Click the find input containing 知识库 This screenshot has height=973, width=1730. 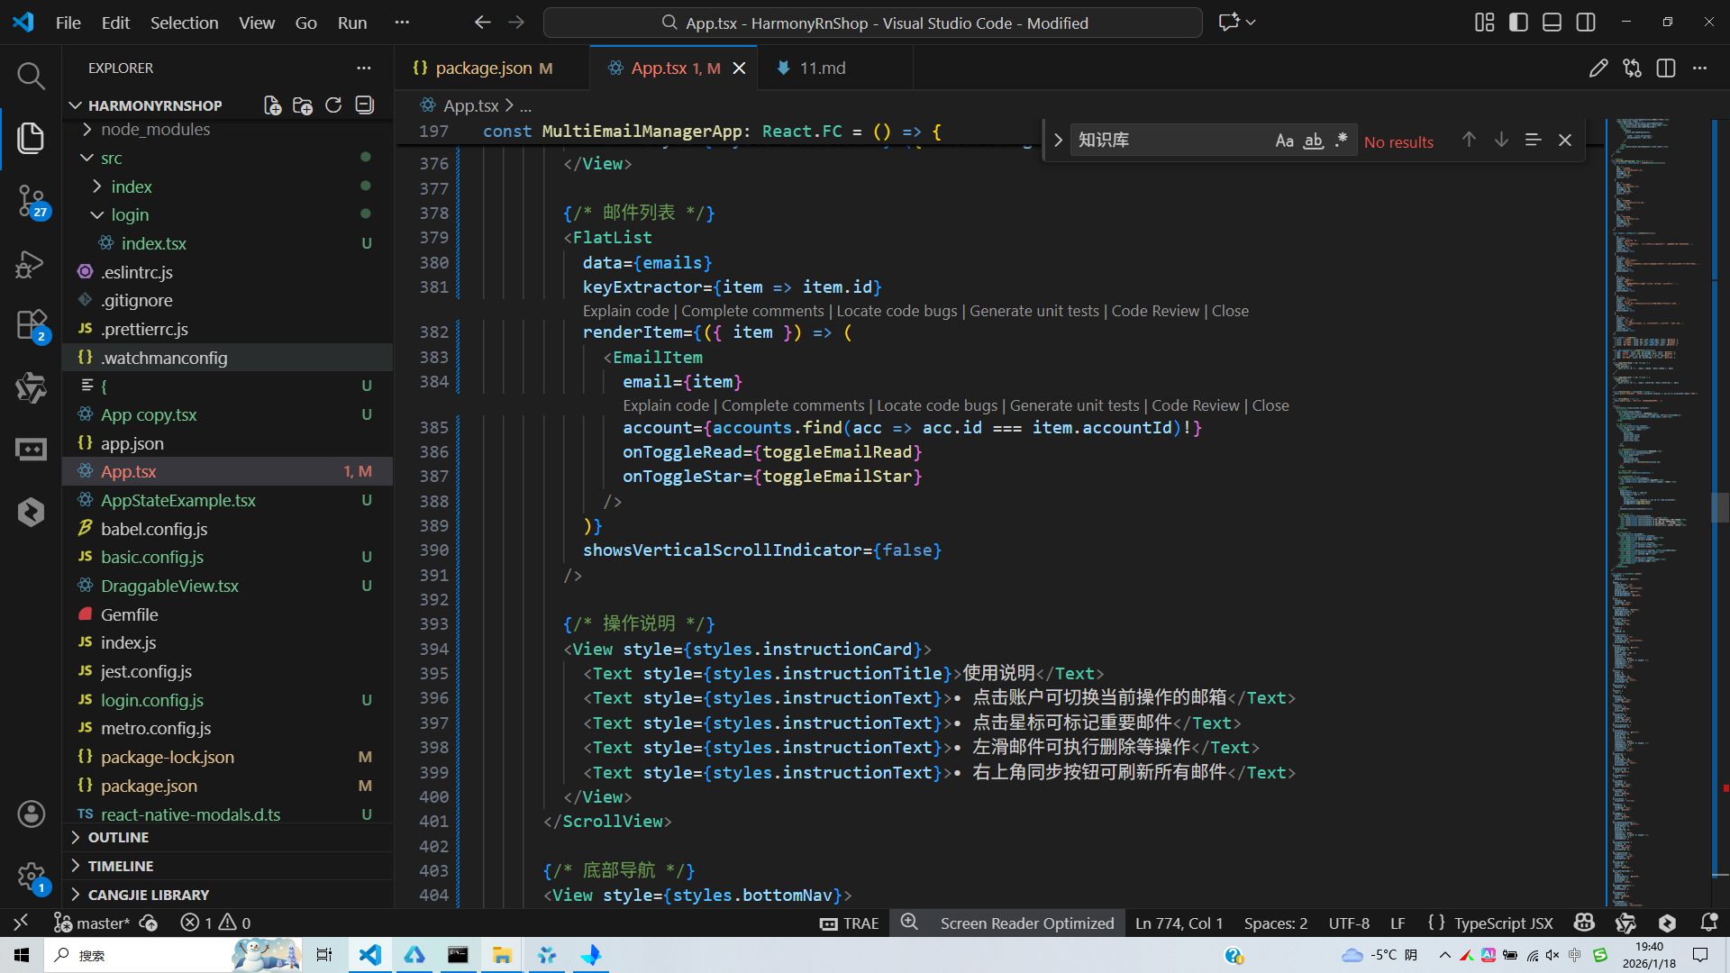(x=1167, y=141)
